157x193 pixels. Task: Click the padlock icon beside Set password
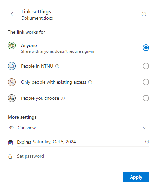pos(10,156)
